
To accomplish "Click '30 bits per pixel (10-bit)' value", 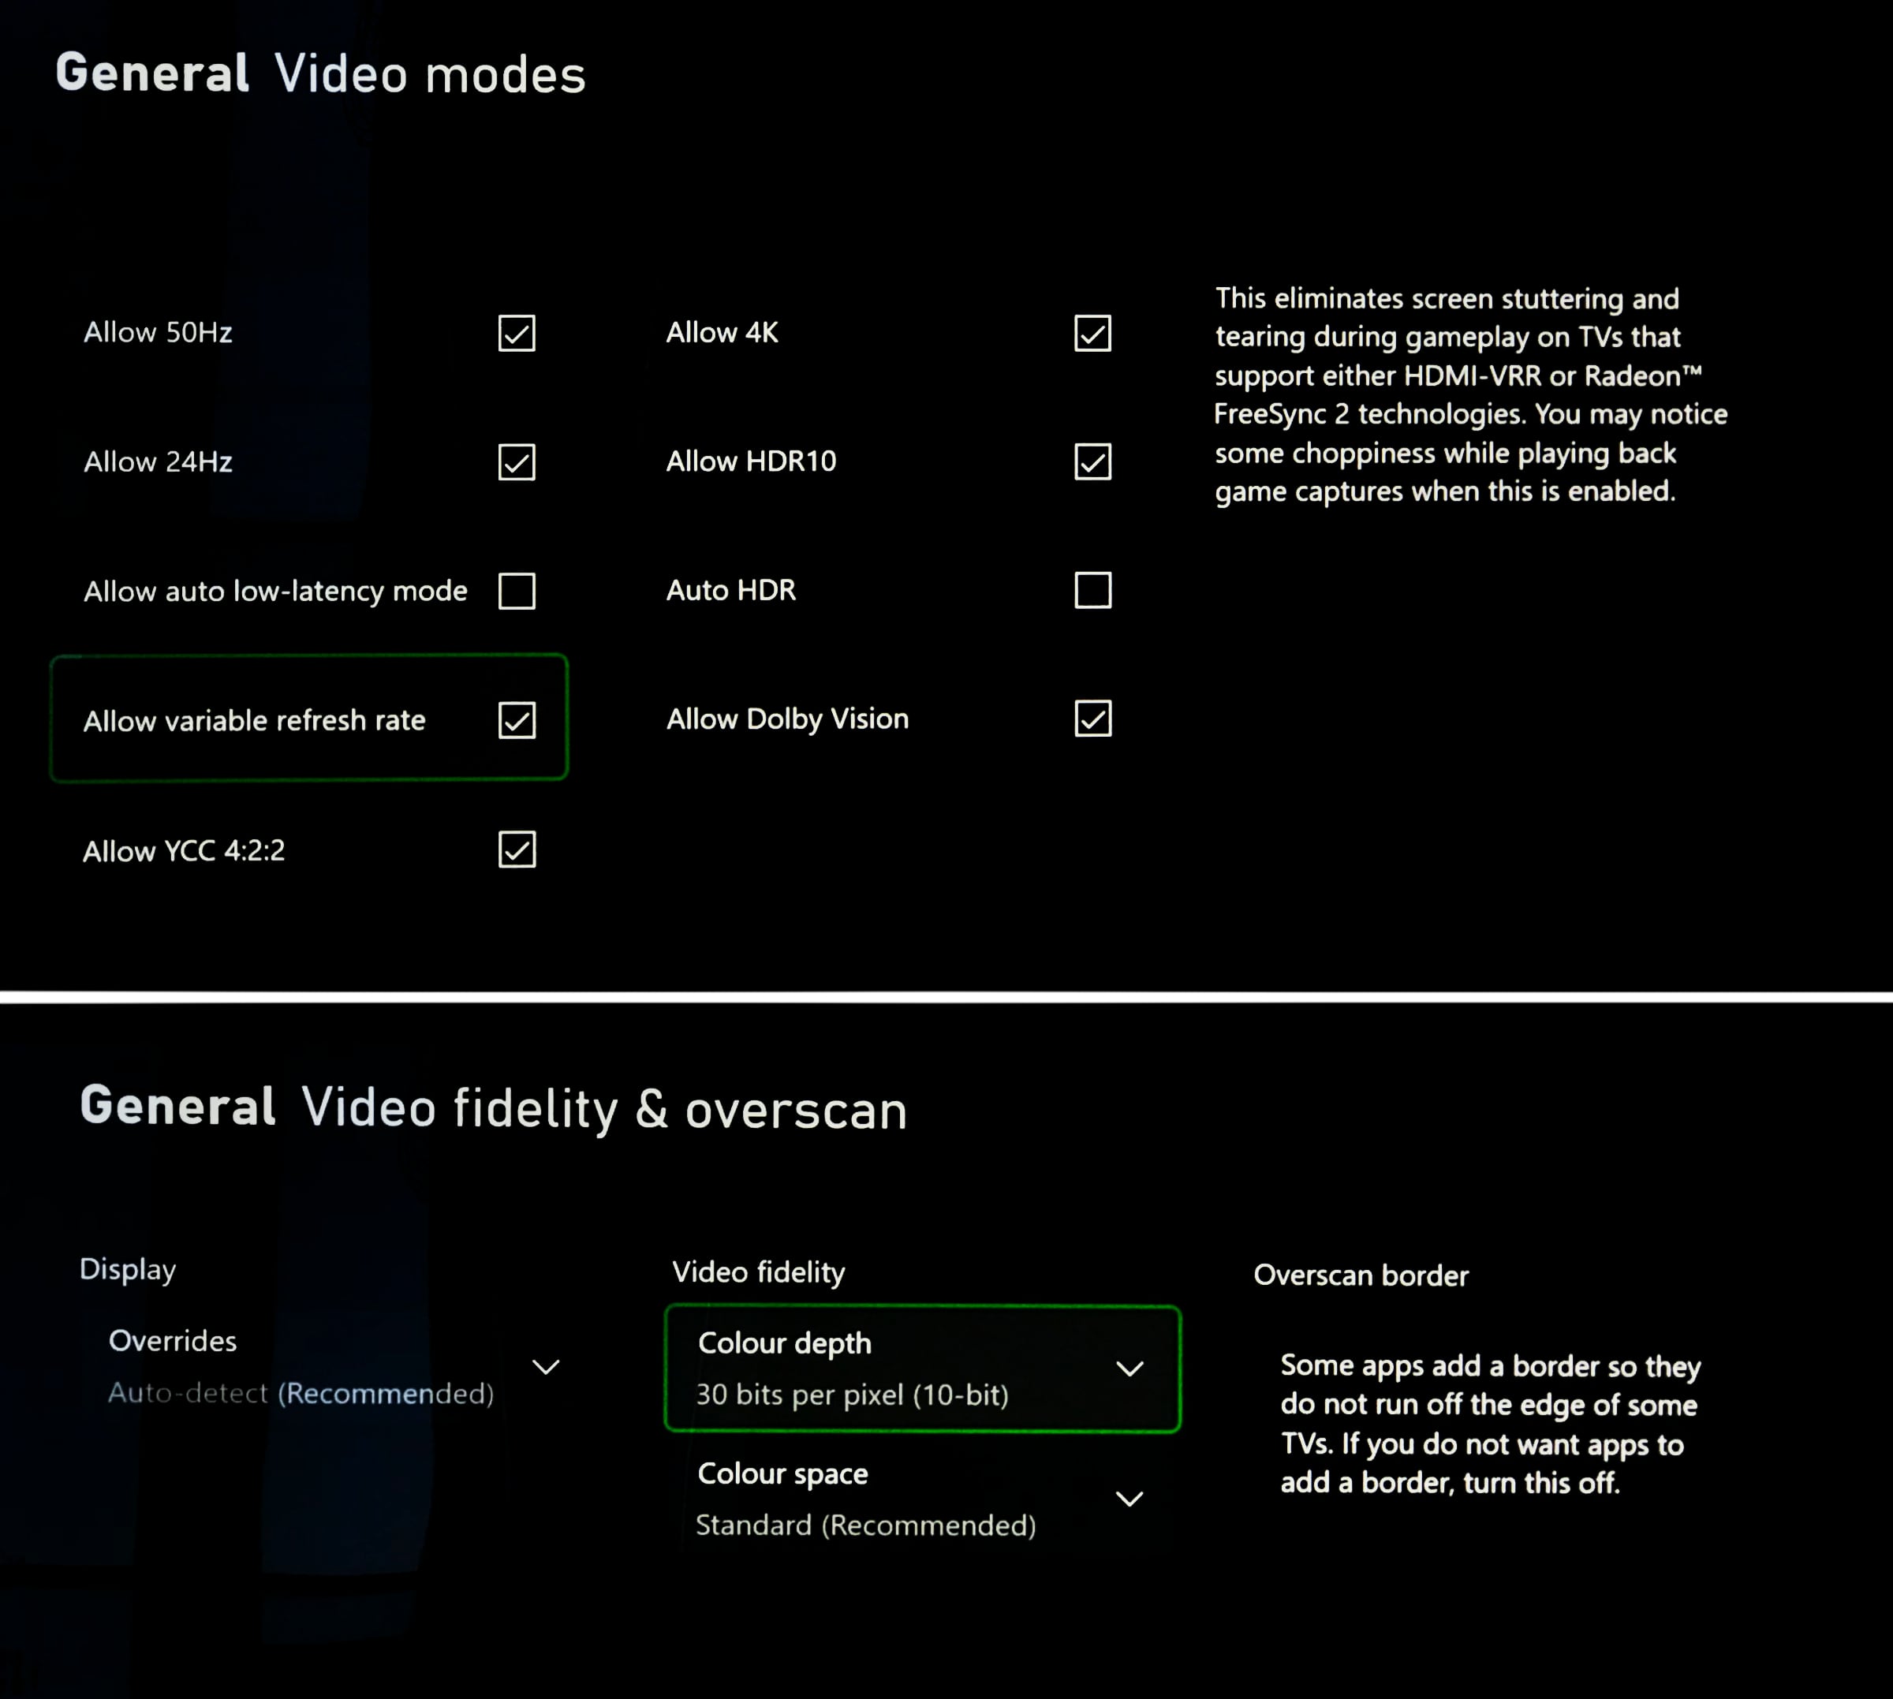I will point(852,1395).
